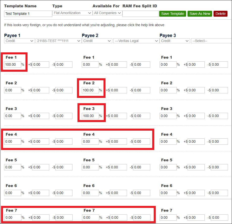
Task: Click Payee 2 Fee 6 plus-dollar field
Action: tap(118, 193)
